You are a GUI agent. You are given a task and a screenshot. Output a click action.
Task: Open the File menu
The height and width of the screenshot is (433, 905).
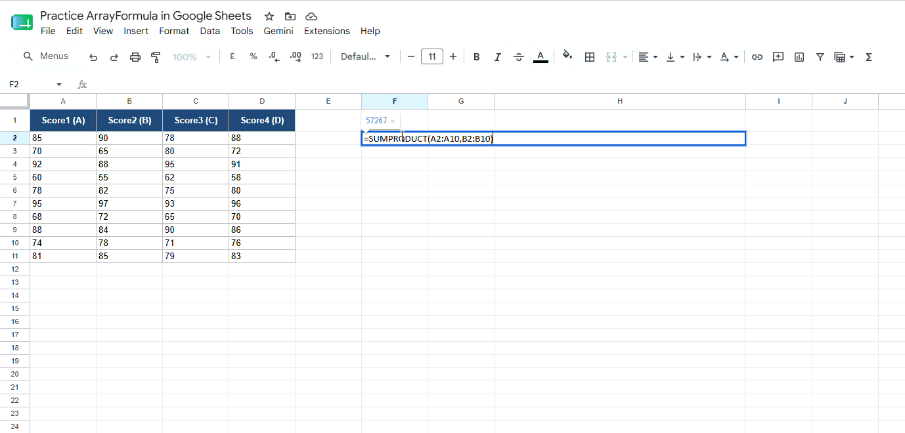(48, 31)
